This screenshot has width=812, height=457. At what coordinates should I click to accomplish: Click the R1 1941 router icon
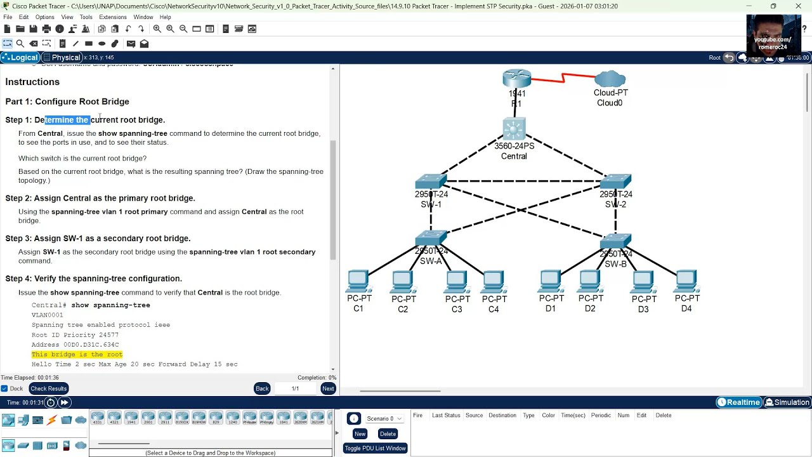tap(516, 79)
